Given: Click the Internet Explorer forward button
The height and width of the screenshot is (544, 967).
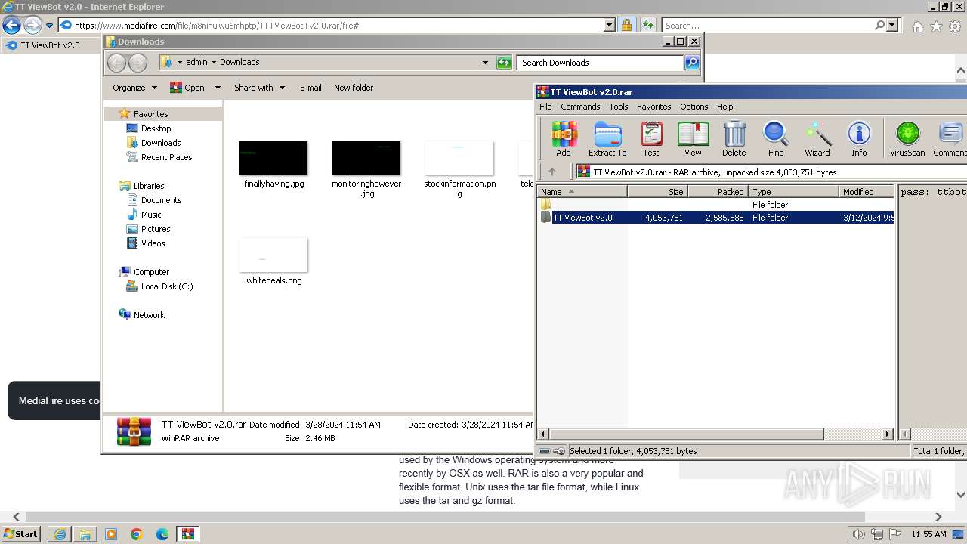Looking at the screenshot, I should 32,25.
